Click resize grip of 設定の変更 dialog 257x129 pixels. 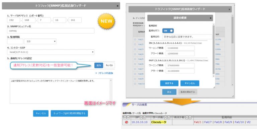pos(214,87)
